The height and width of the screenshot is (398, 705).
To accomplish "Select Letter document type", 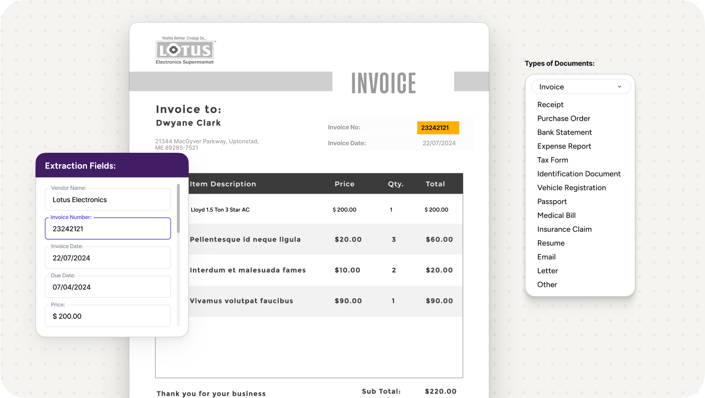I will [548, 271].
